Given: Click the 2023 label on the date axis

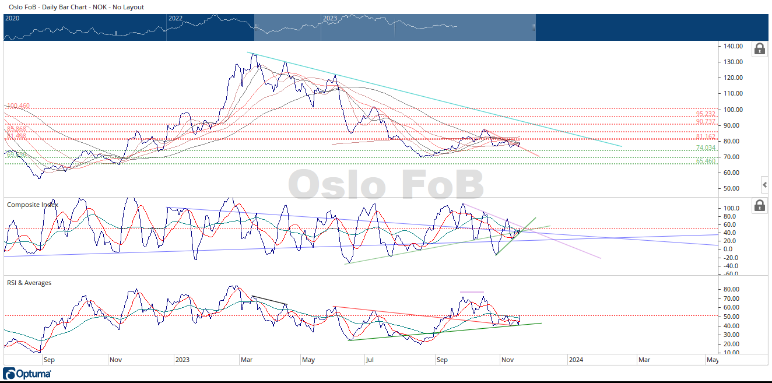Looking at the screenshot, I should 183,360.
